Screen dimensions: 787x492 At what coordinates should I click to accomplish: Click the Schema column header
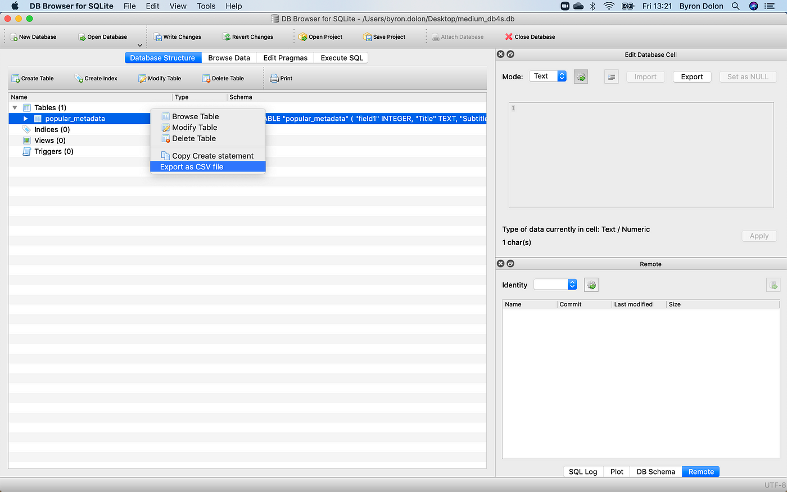coord(356,97)
